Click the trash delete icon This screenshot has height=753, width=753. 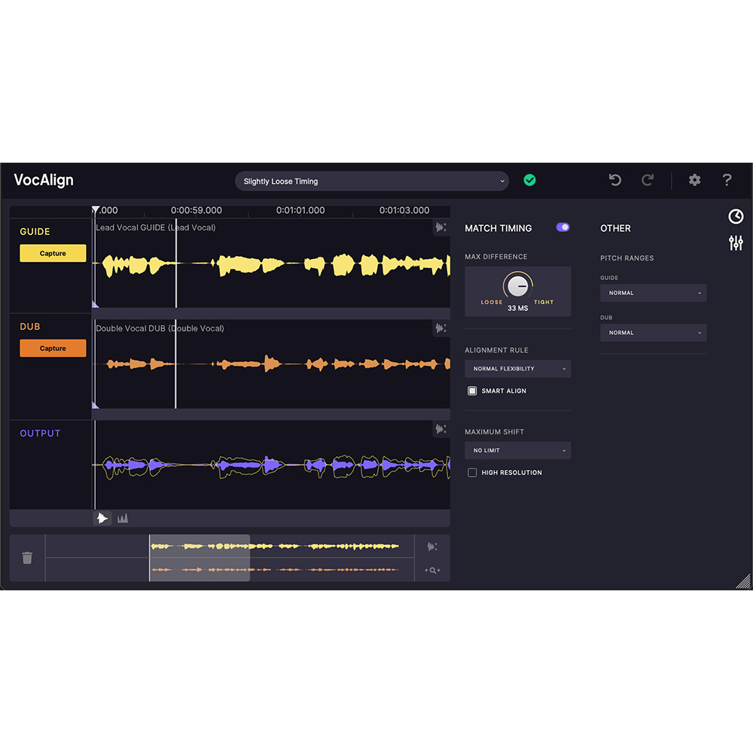click(27, 557)
